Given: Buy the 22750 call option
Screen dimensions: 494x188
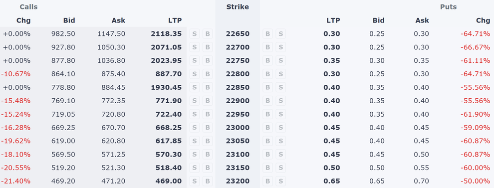Looking at the screenshot, I should pos(207,60).
